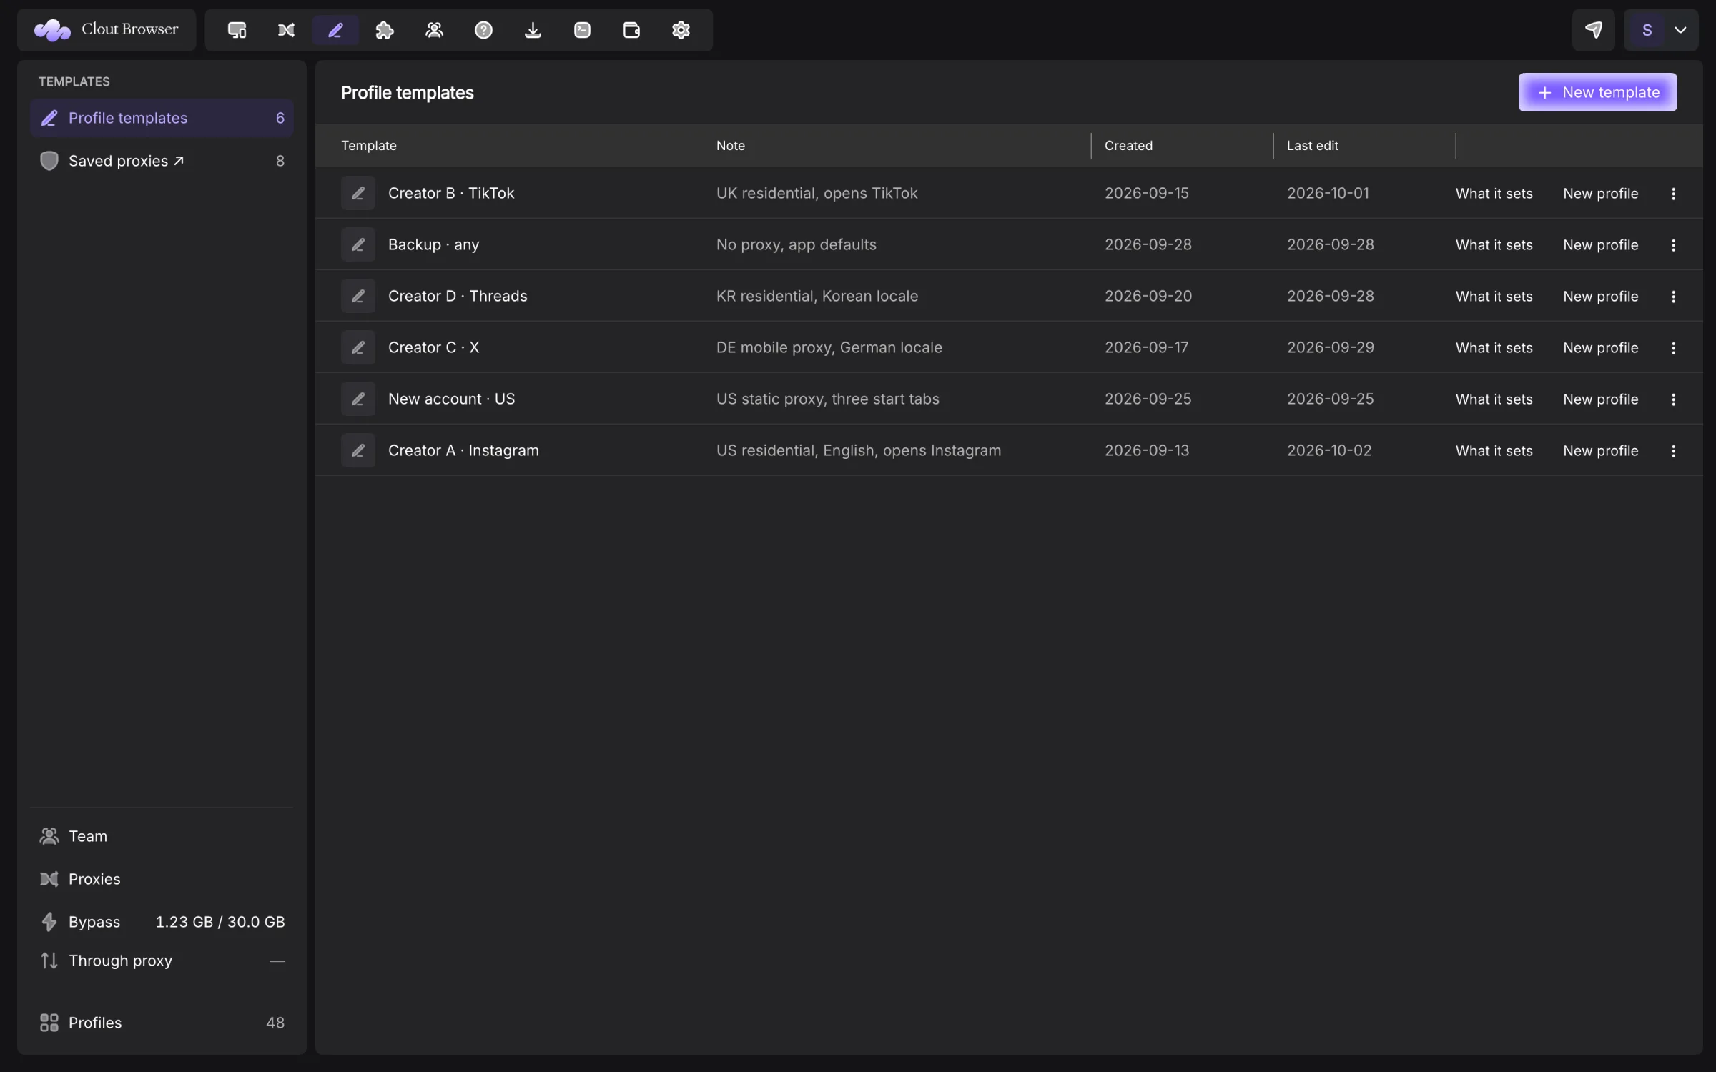Go to Team in sidebar
This screenshot has height=1072, width=1716.
pyautogui.click(x=162, y=836)
